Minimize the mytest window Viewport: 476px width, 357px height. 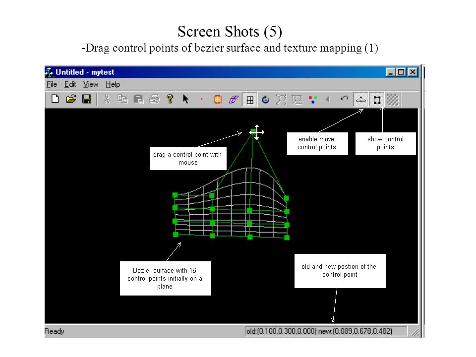click(391, 72)
